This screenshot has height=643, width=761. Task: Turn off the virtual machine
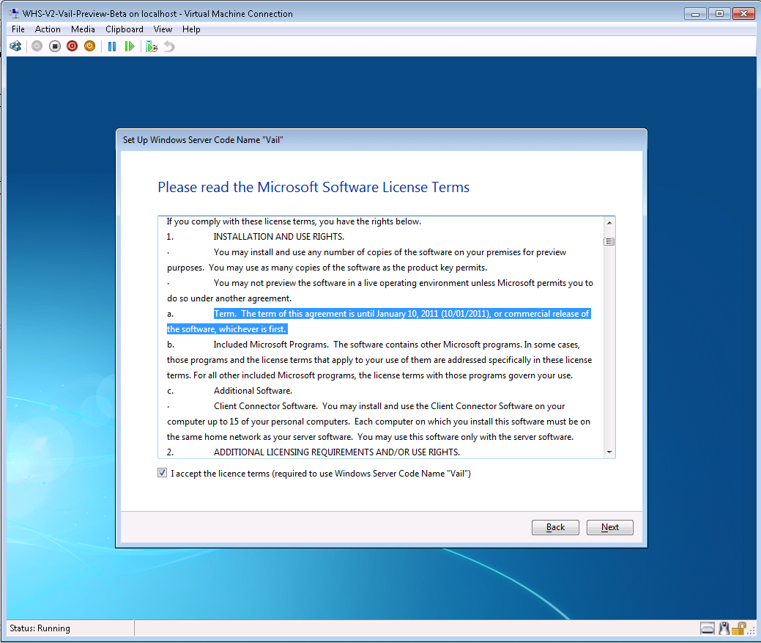[55, 46]
